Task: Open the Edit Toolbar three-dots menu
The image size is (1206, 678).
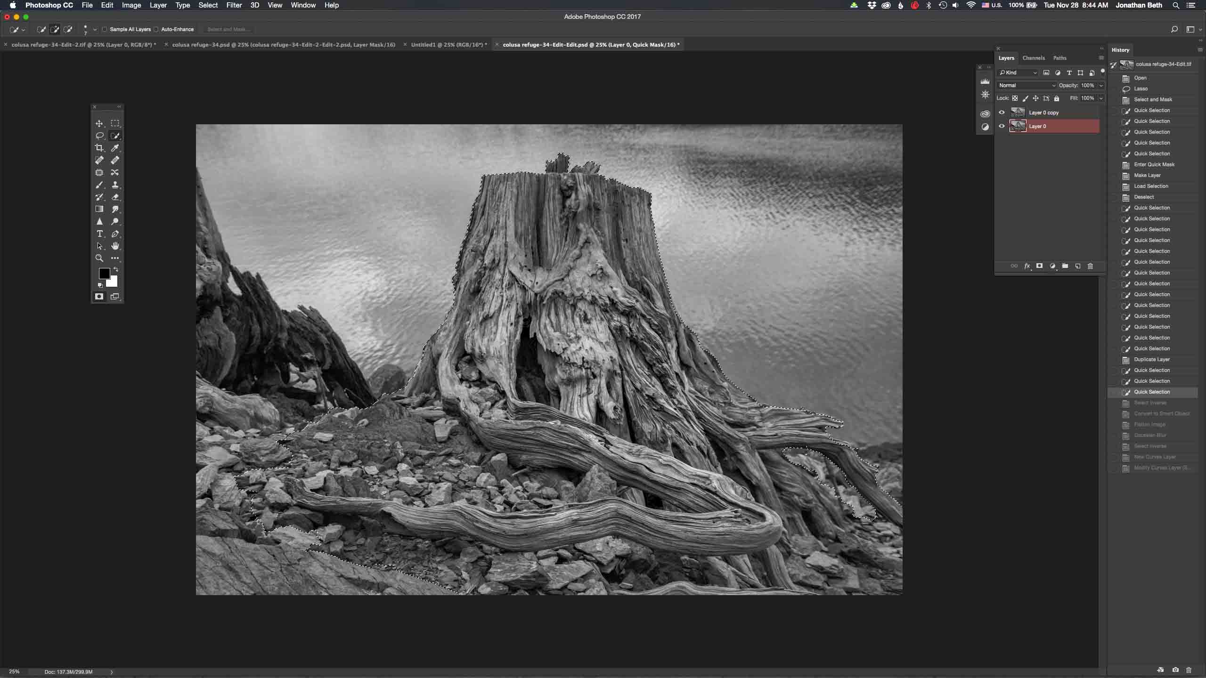Action: pos(115,258)
